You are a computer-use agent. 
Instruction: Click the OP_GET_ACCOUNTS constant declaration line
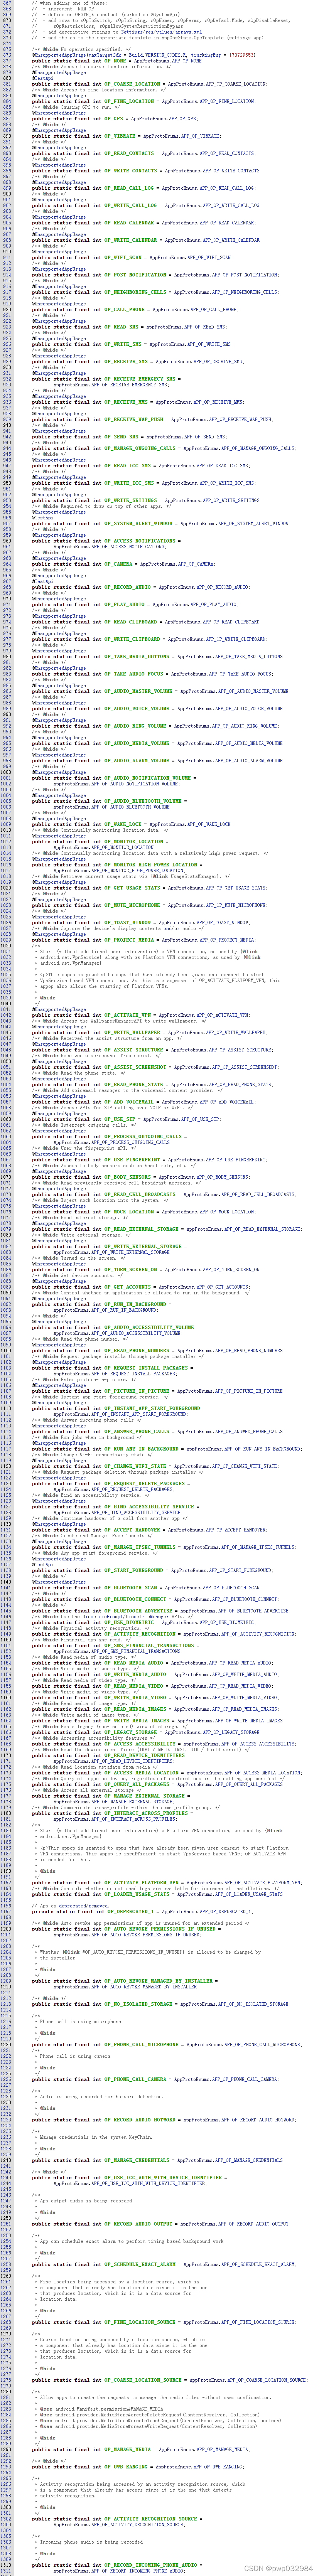coord(141,1287)
